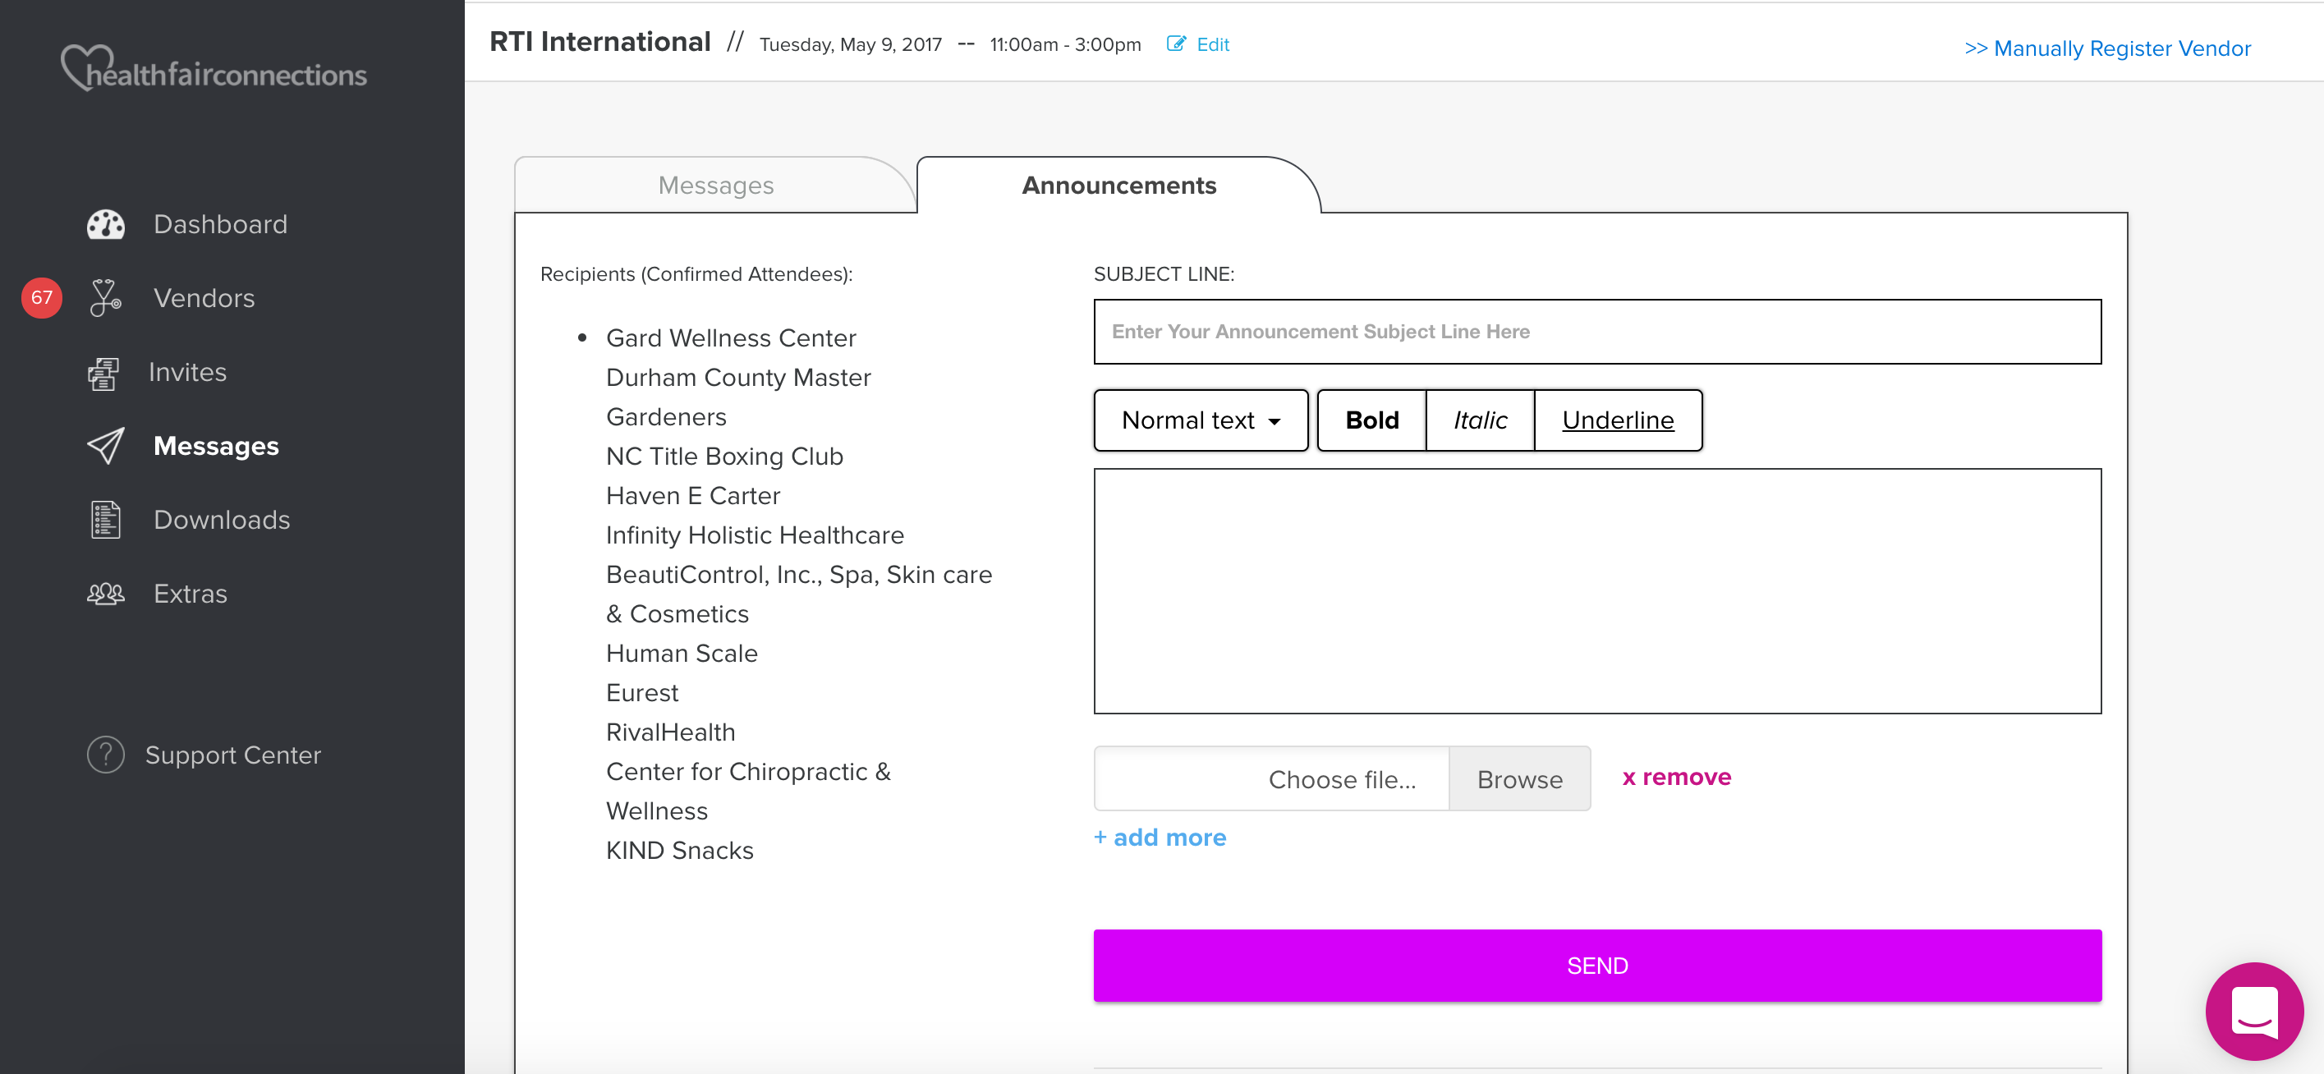
Task: Click the healthfairconnections logo
Action: pos(214,68)
